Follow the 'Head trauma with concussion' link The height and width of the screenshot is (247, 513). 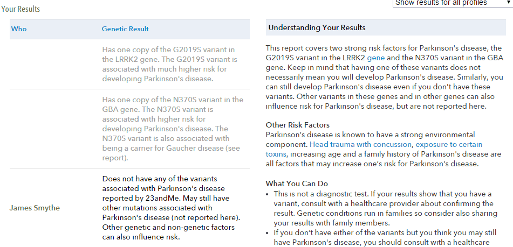tap(360, 144)
